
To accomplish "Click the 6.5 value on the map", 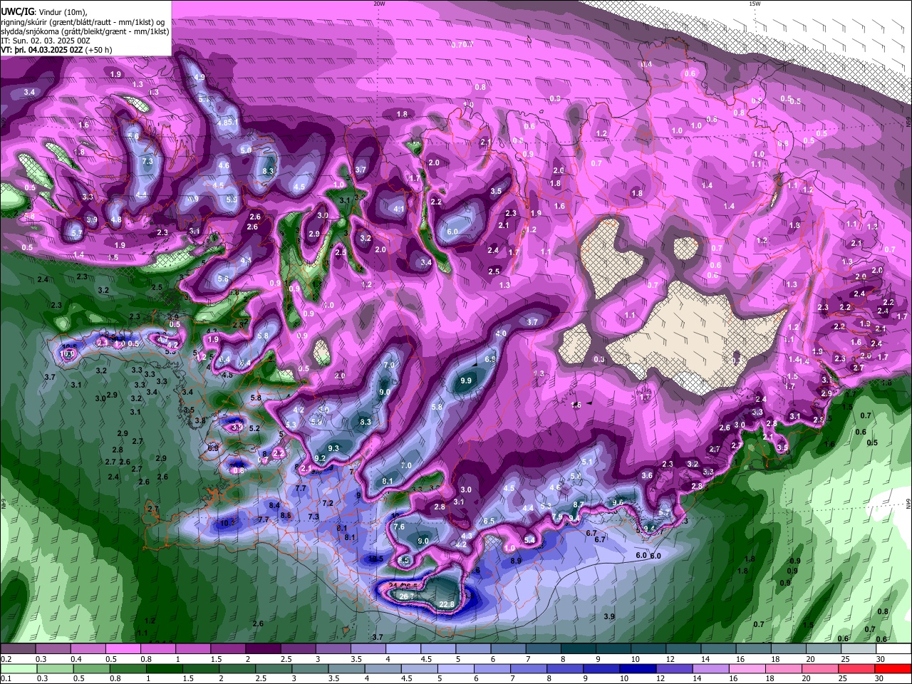I will coord(489,522).
